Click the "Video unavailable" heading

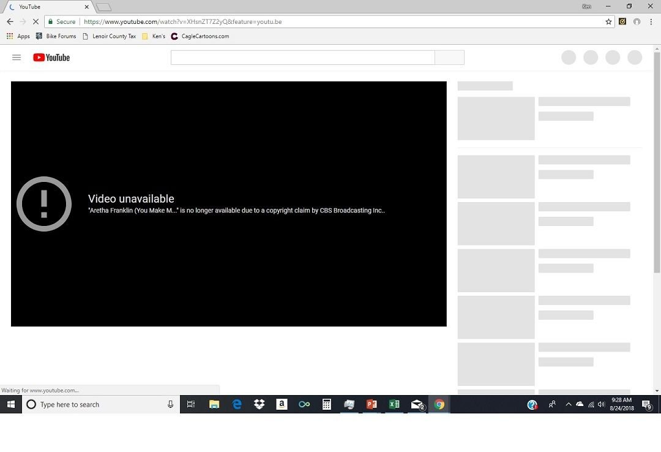131,198
